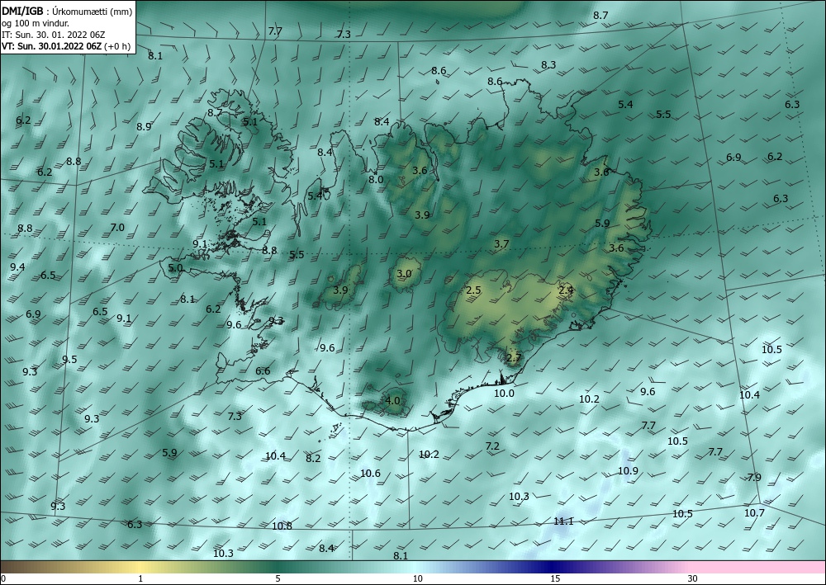Image resolution: width=826 pixels, height=585 pixels.
Task: Click the 9.5 value on the map
Action: [69, 359]
